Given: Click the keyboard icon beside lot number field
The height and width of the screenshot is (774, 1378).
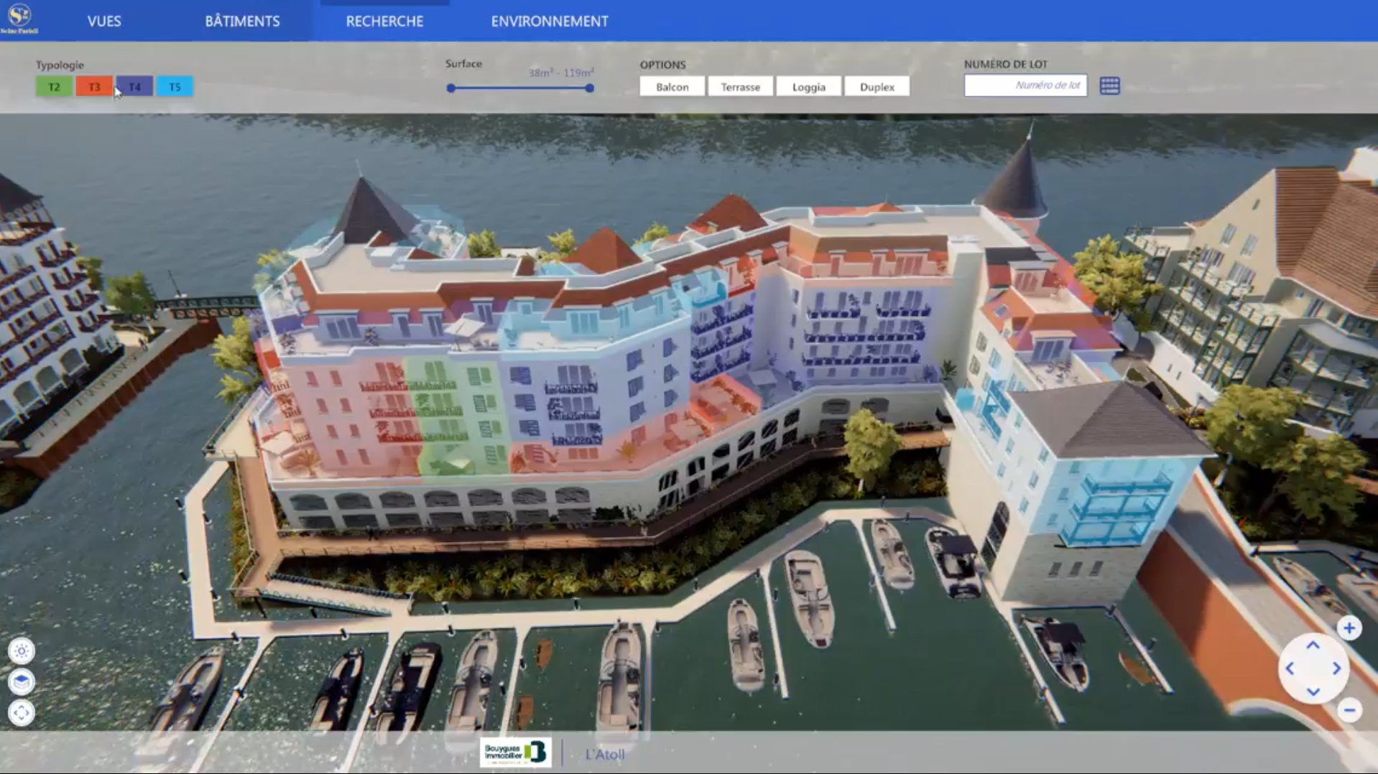Looking at the screenshot, I should [x=1111, y=85].
